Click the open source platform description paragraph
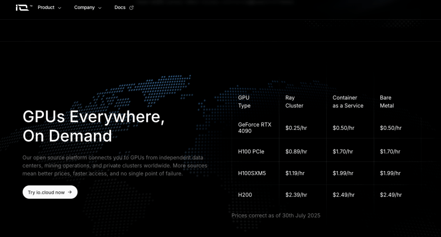 click(x=115, y=165)
